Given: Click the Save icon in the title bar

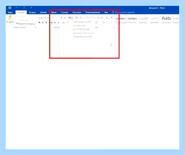Looking at the screenshot, I should pyautogui.click(x=10, y=8).
